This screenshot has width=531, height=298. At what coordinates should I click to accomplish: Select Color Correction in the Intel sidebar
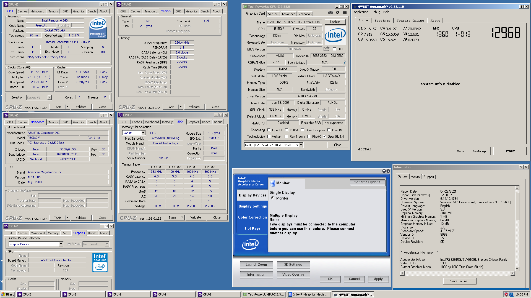click(252, 217)
